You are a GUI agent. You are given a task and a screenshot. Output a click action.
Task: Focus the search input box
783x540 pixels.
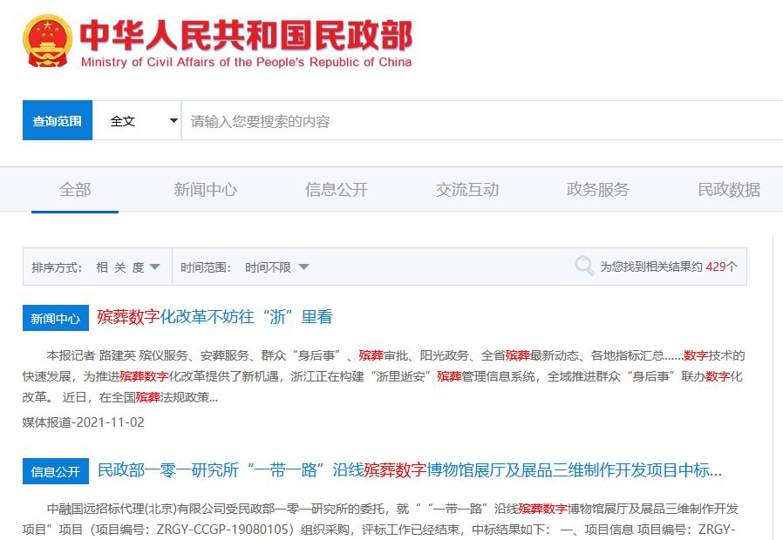click(x=482, y=120)
